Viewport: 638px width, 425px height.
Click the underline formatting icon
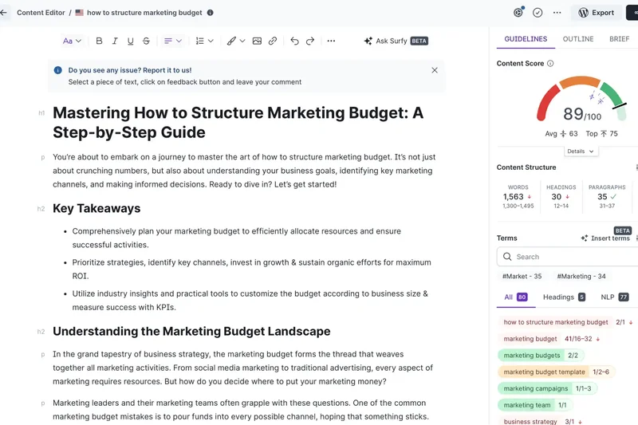(x=130, y=41)
